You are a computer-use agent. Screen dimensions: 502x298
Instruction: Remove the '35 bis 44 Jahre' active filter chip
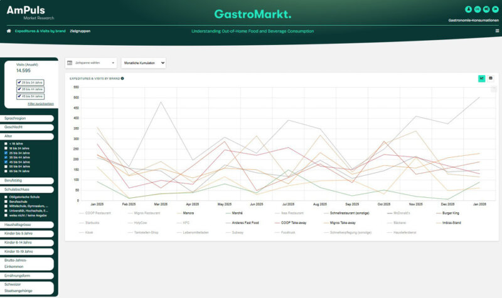tap(30, 90)
